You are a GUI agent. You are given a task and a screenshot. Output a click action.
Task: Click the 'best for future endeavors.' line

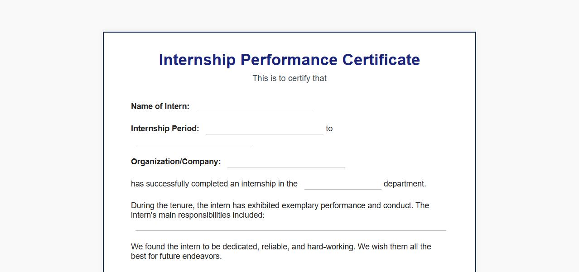176,256
